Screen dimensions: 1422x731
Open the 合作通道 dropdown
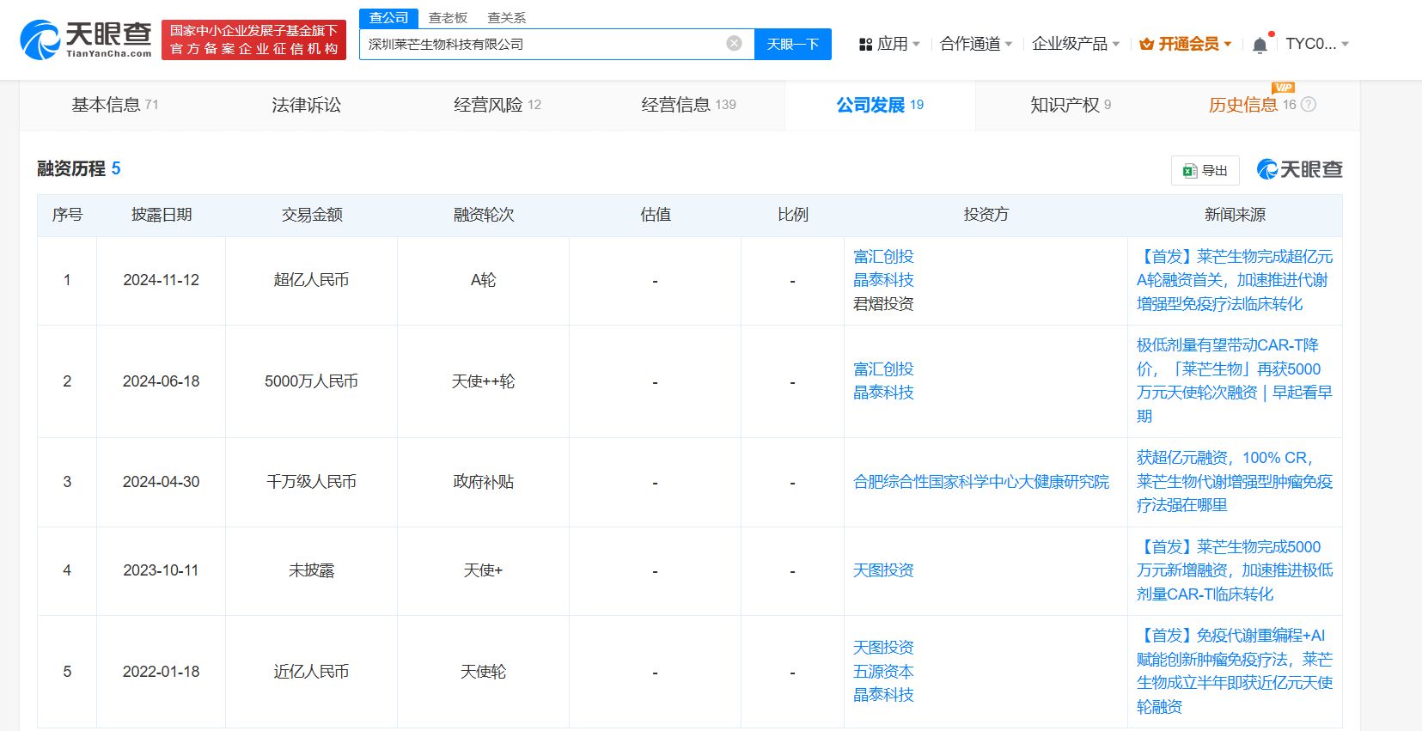tap(976, 44)
